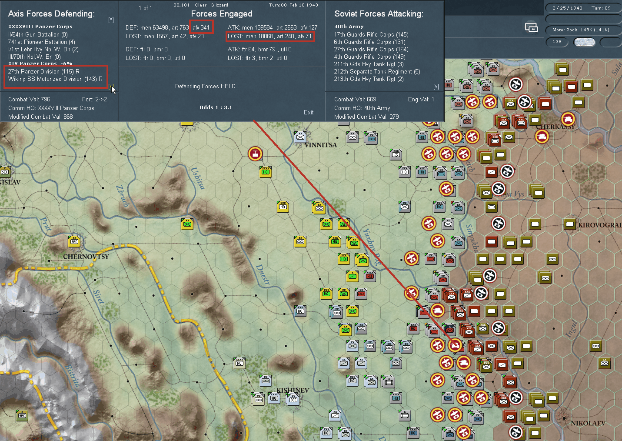Click the 138 value field
The width and height of the screenshot is (622, 441).
click(x=557, y=42)
